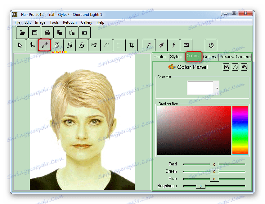Select the scissors cut tool
Screen dimensions: 265x204
click(32, 45)
